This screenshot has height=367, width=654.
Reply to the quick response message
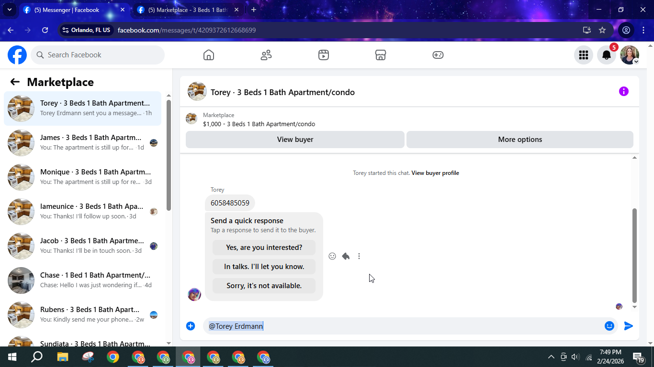click(346, 256)
